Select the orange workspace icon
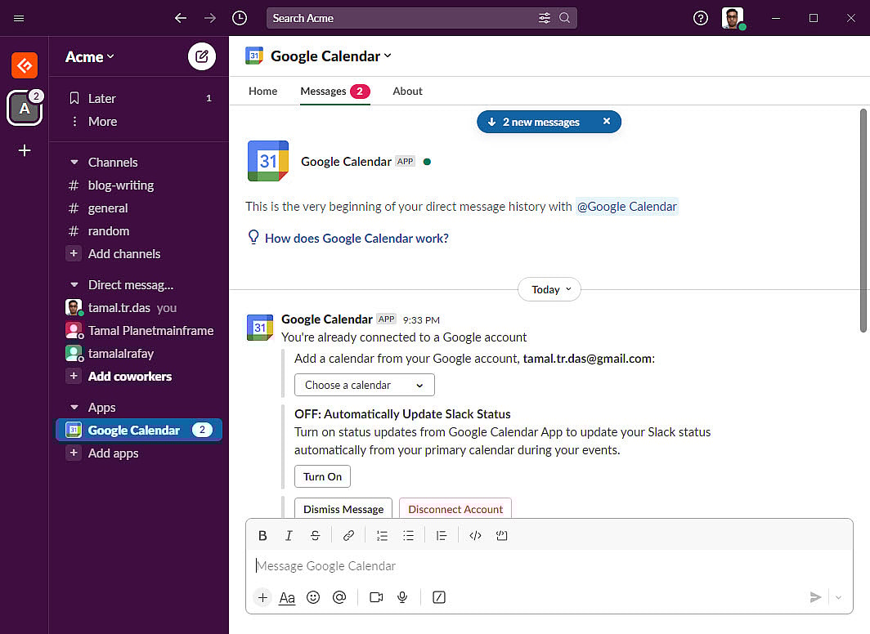 (x=25, y=65)
